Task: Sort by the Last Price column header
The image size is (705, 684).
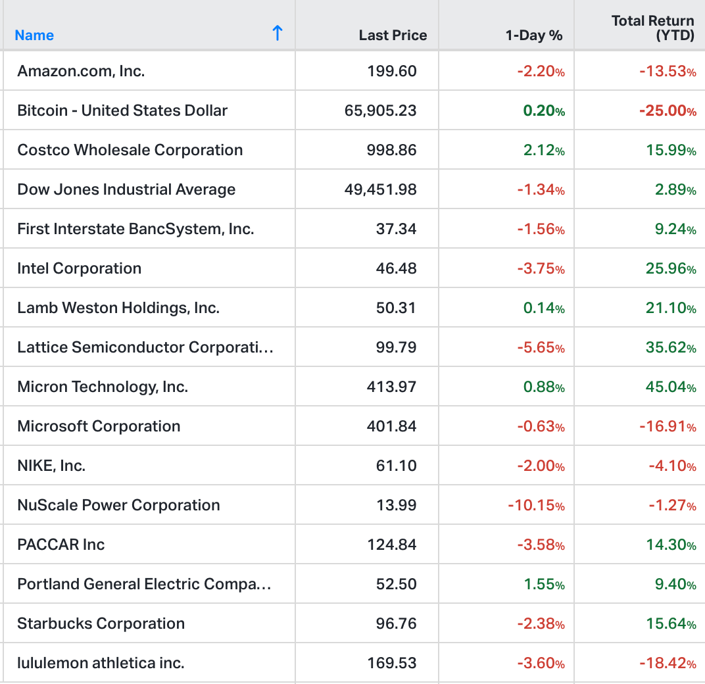Action: tap(393, 36)
